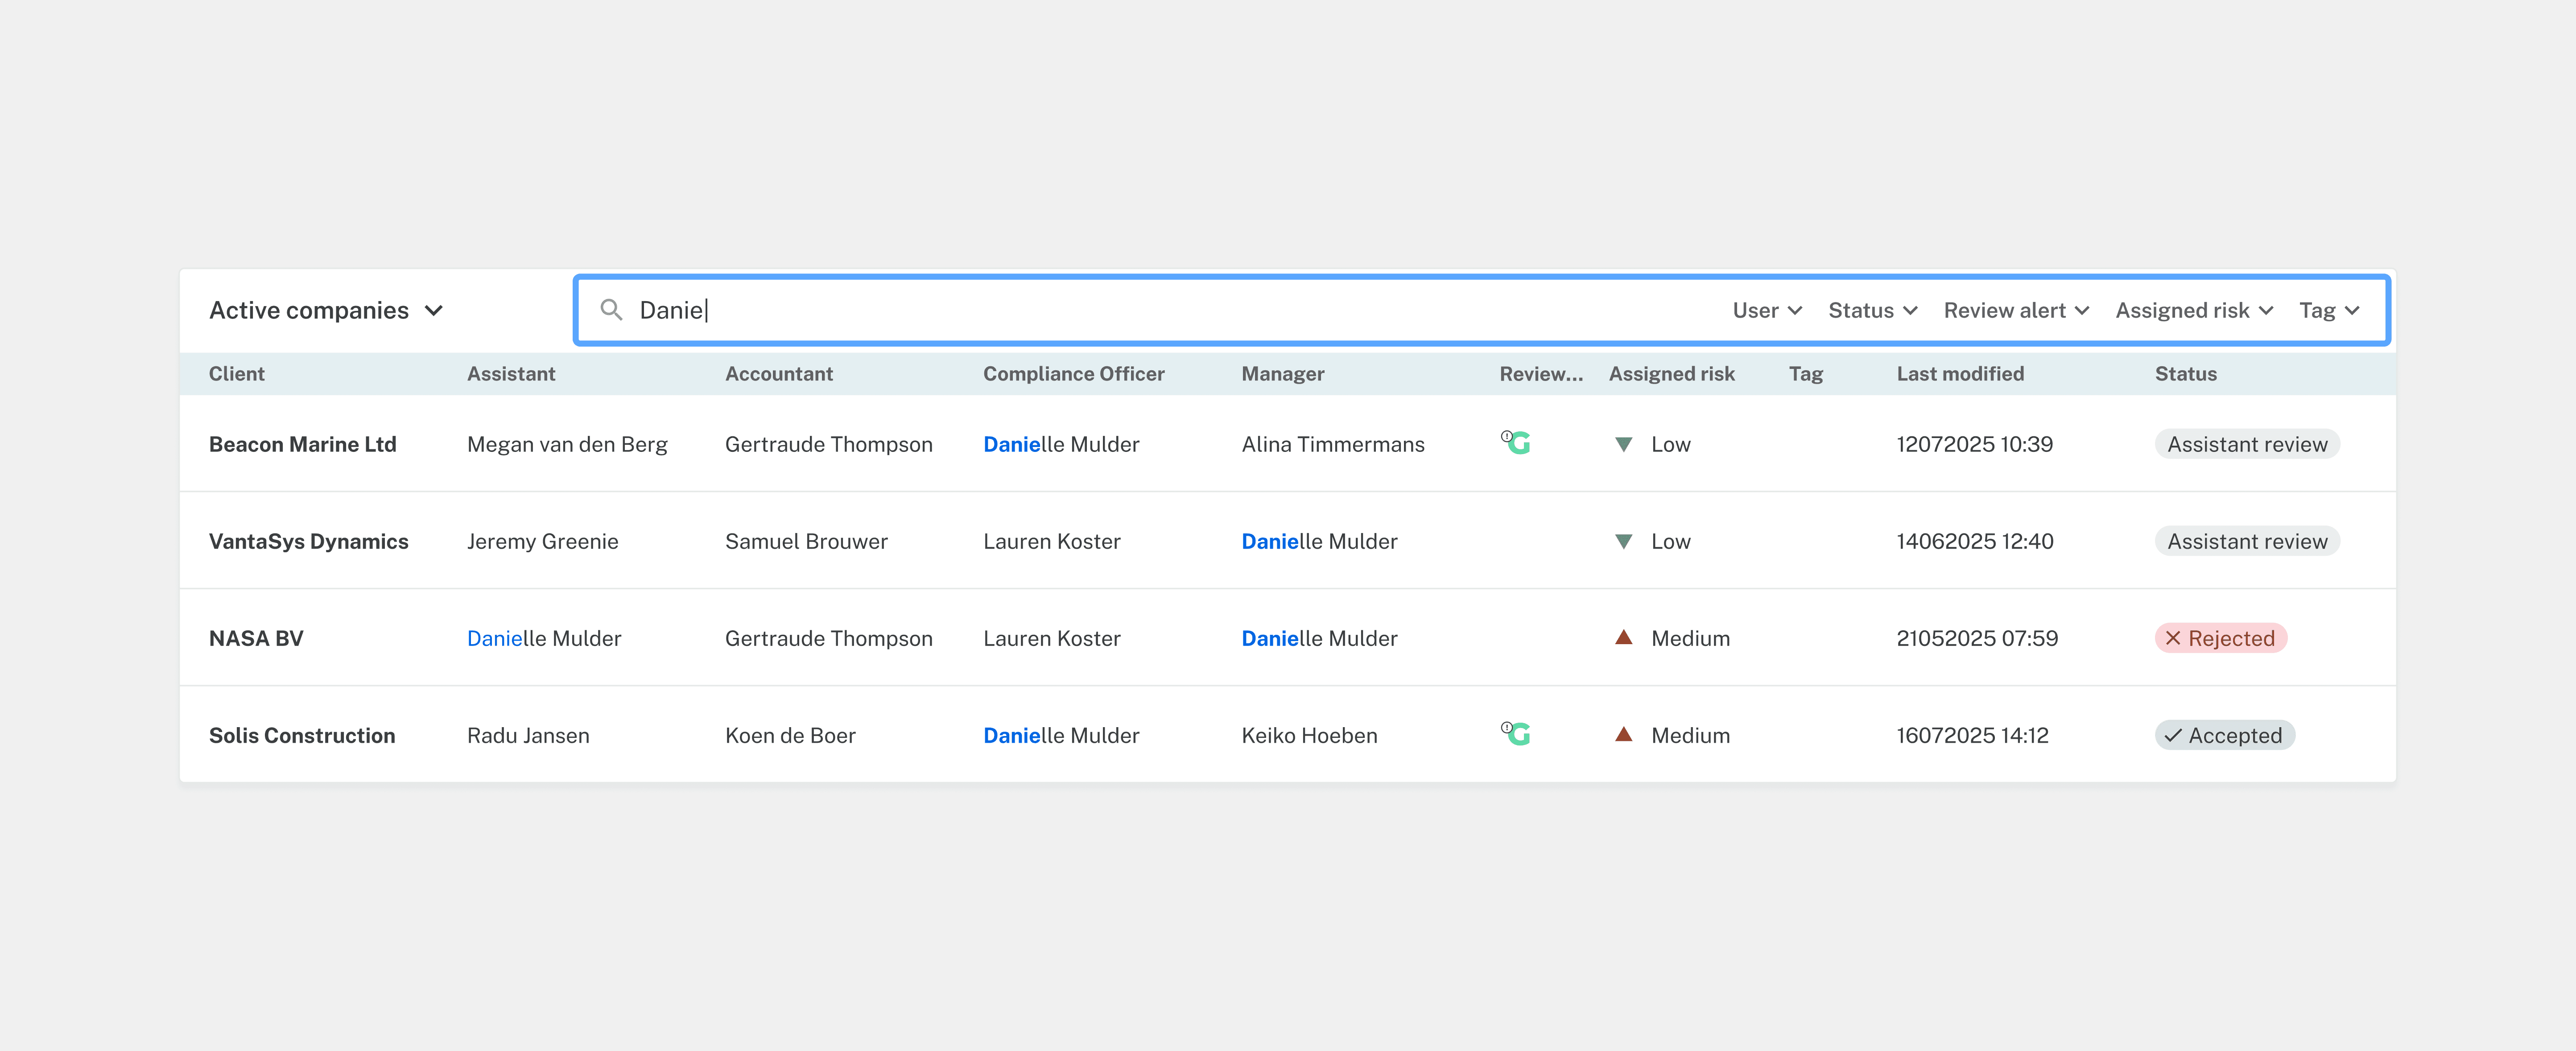Open the Status filter dropdown

click(x=1872, y=311)
